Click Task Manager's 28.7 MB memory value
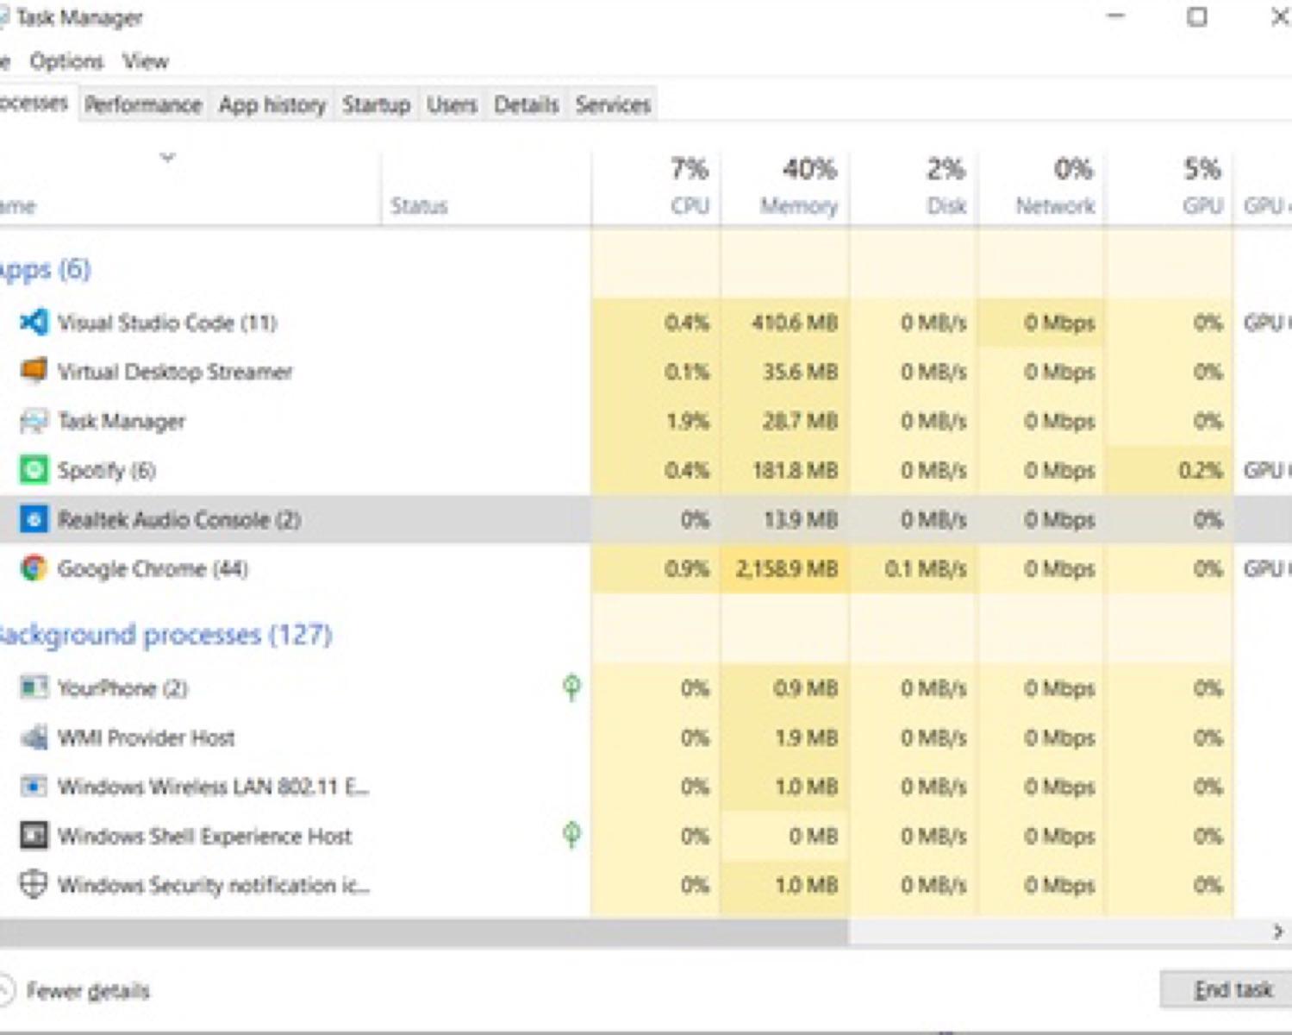 pos(801,421)
